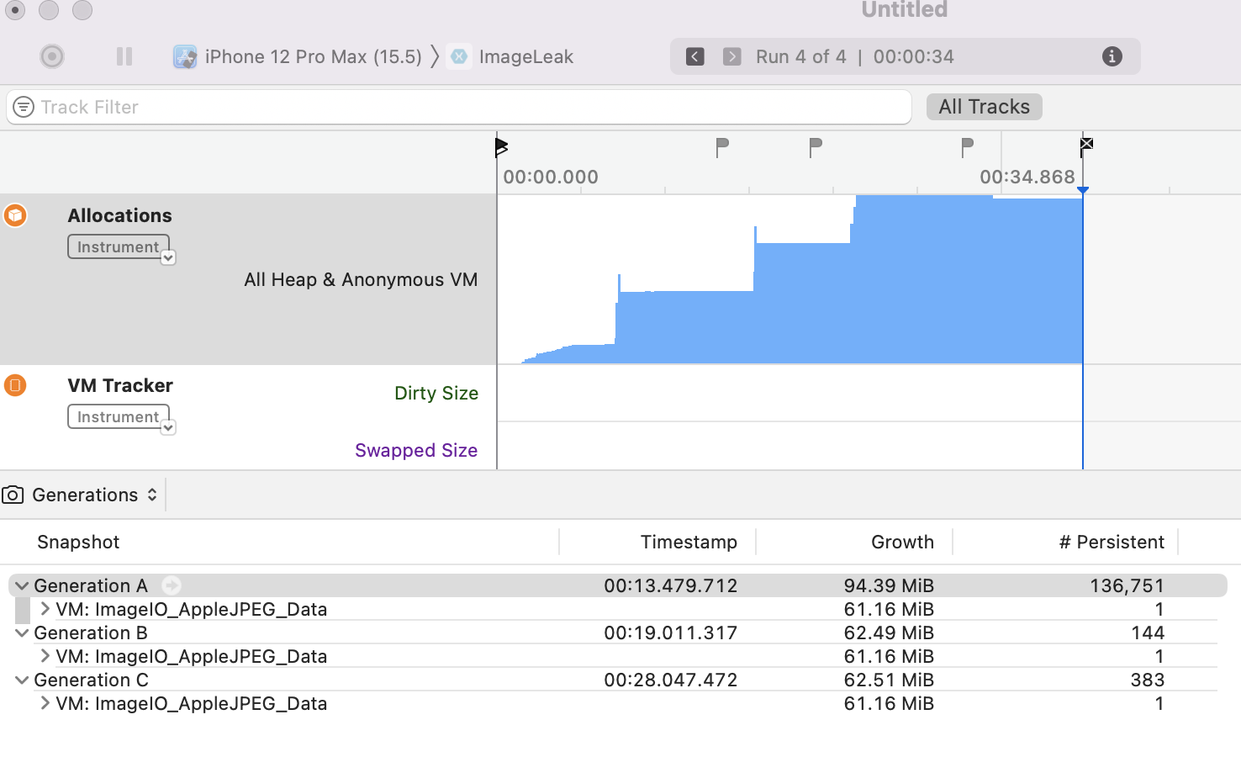Sort by the # Persistent column header

click(1112, 542)
